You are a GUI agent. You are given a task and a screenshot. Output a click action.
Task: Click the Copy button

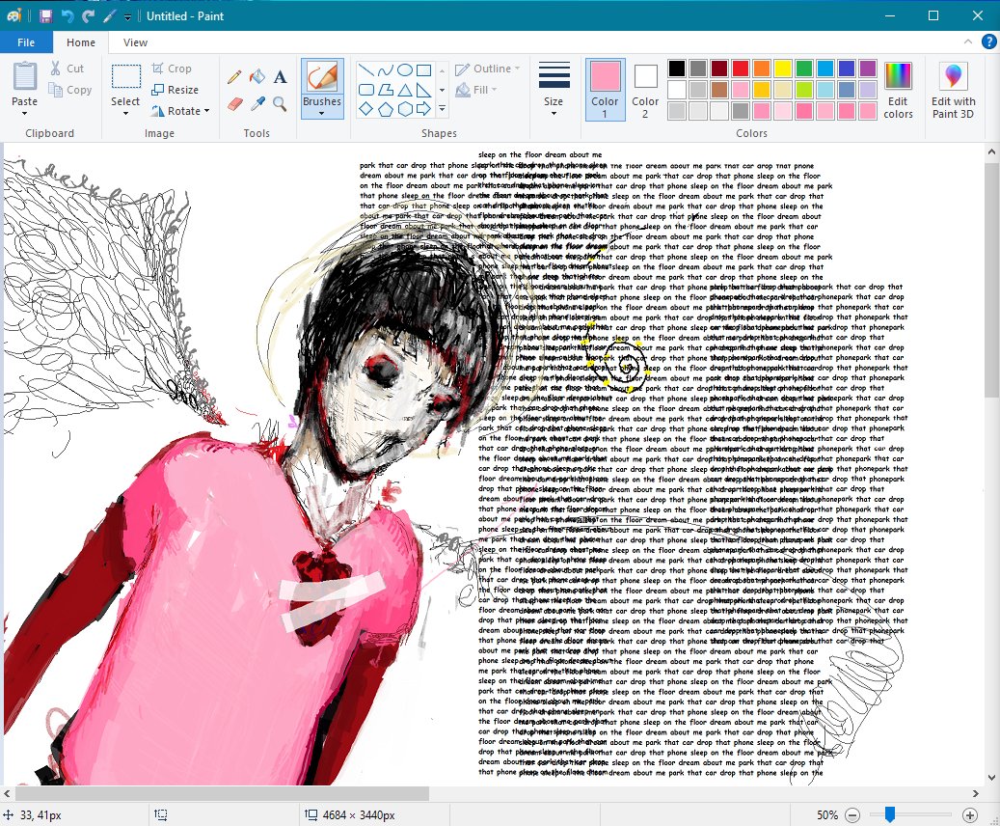(x=70, y=90)
